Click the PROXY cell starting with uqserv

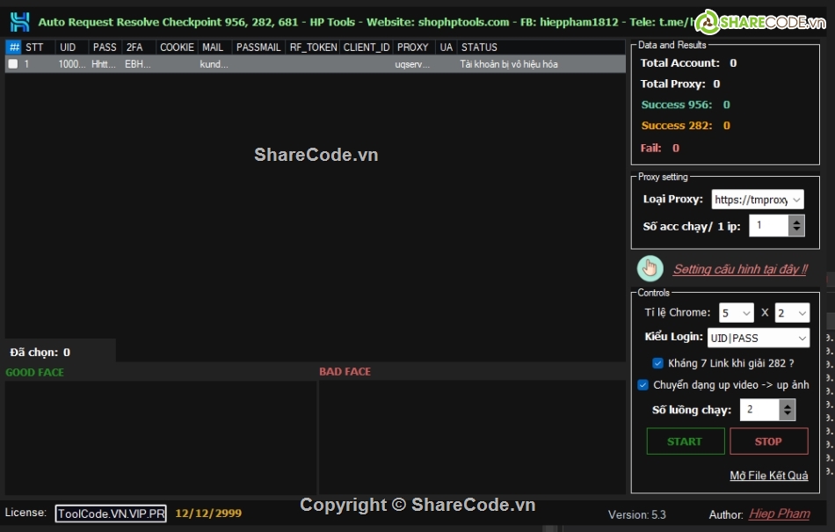[x=413, y=64]
